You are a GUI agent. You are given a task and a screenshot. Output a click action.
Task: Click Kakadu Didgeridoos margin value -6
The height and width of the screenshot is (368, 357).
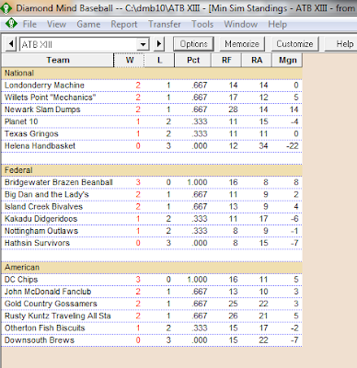(294, 219)
